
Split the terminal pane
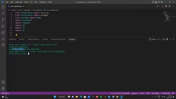point(164,39)
